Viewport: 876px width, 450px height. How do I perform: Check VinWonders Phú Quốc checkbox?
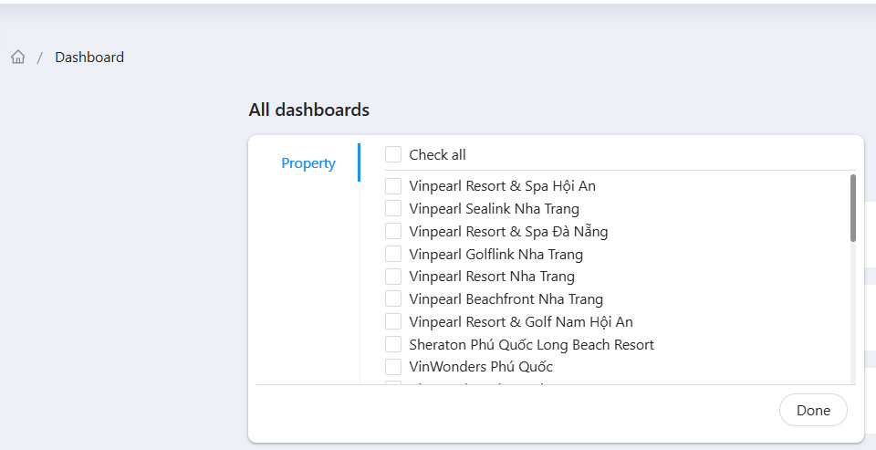coord(393,367)
